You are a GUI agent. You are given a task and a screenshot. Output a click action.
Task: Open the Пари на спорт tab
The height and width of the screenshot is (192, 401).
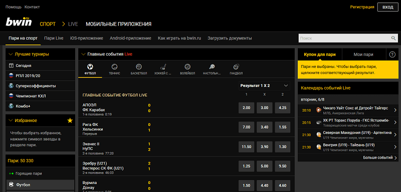tap(23, 38)
